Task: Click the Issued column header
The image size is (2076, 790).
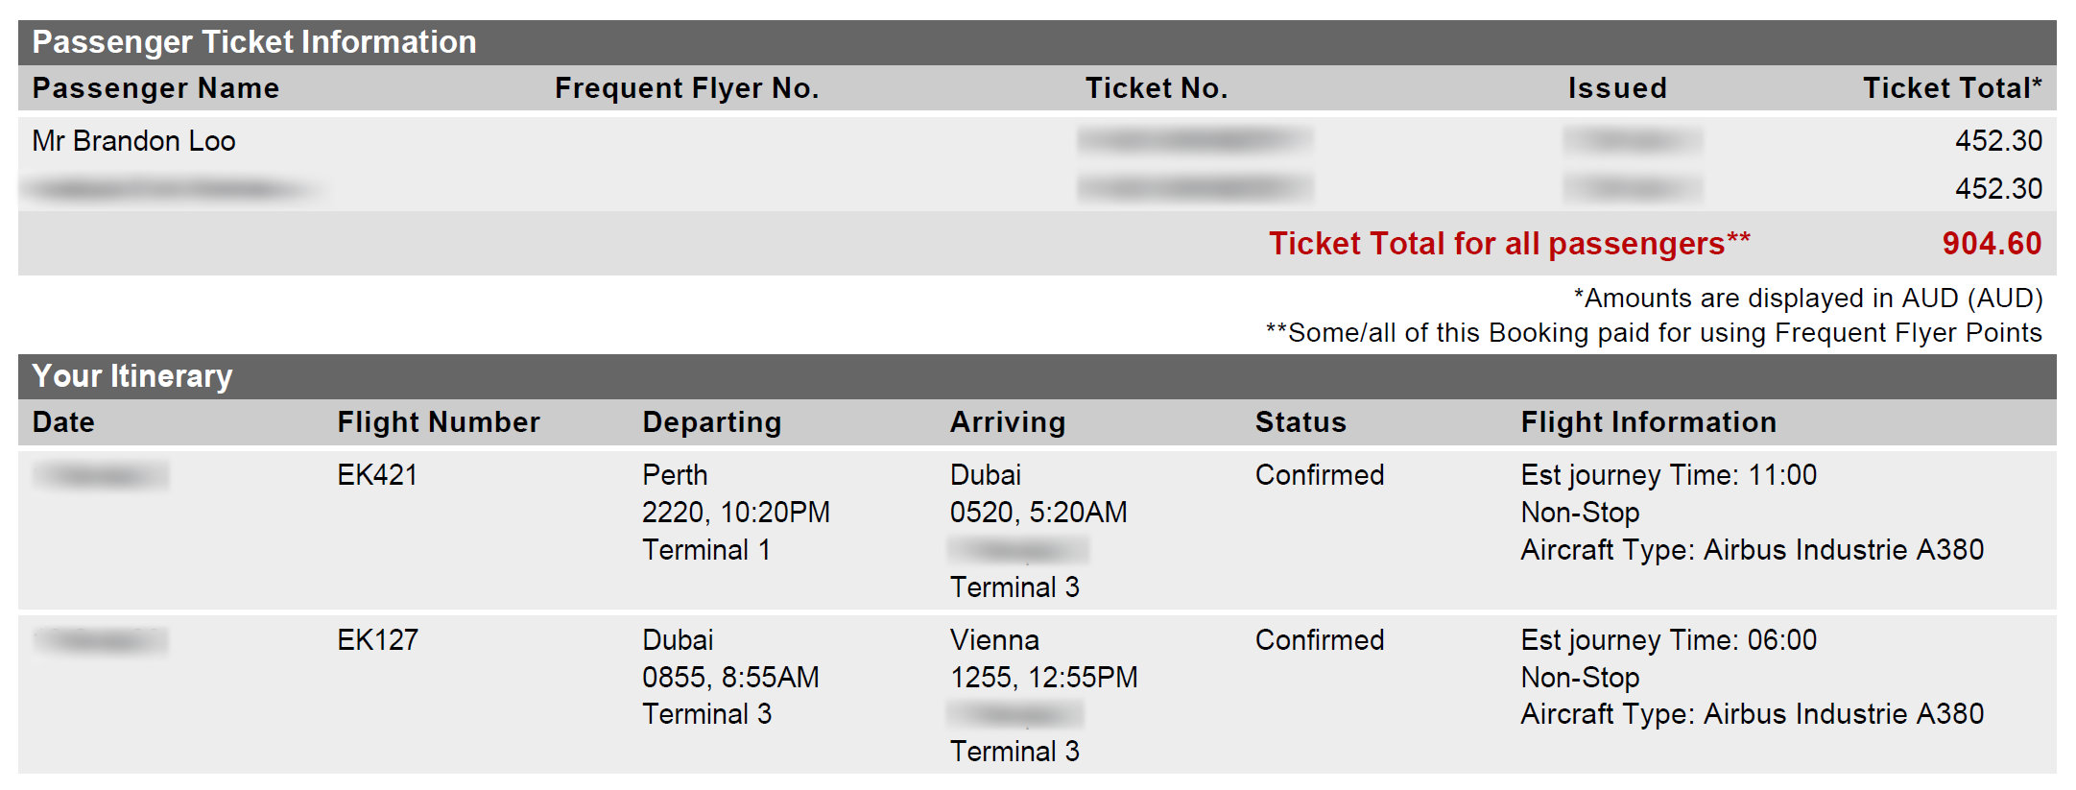Action: click(1617, 88)
